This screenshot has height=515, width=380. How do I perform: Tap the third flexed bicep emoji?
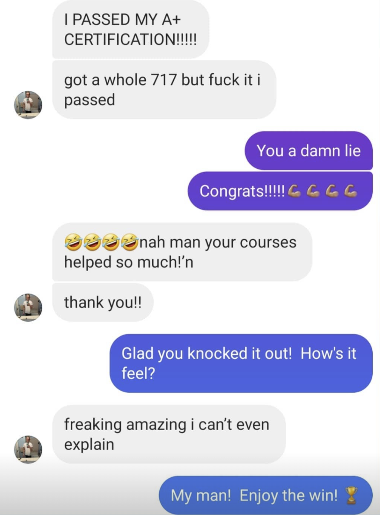tap(332, 191)
